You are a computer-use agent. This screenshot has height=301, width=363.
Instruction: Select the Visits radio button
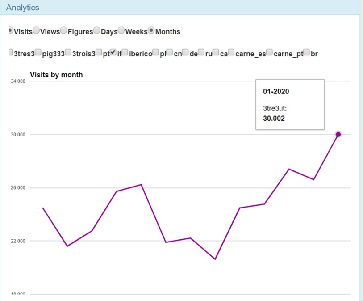tap(11, 30)
